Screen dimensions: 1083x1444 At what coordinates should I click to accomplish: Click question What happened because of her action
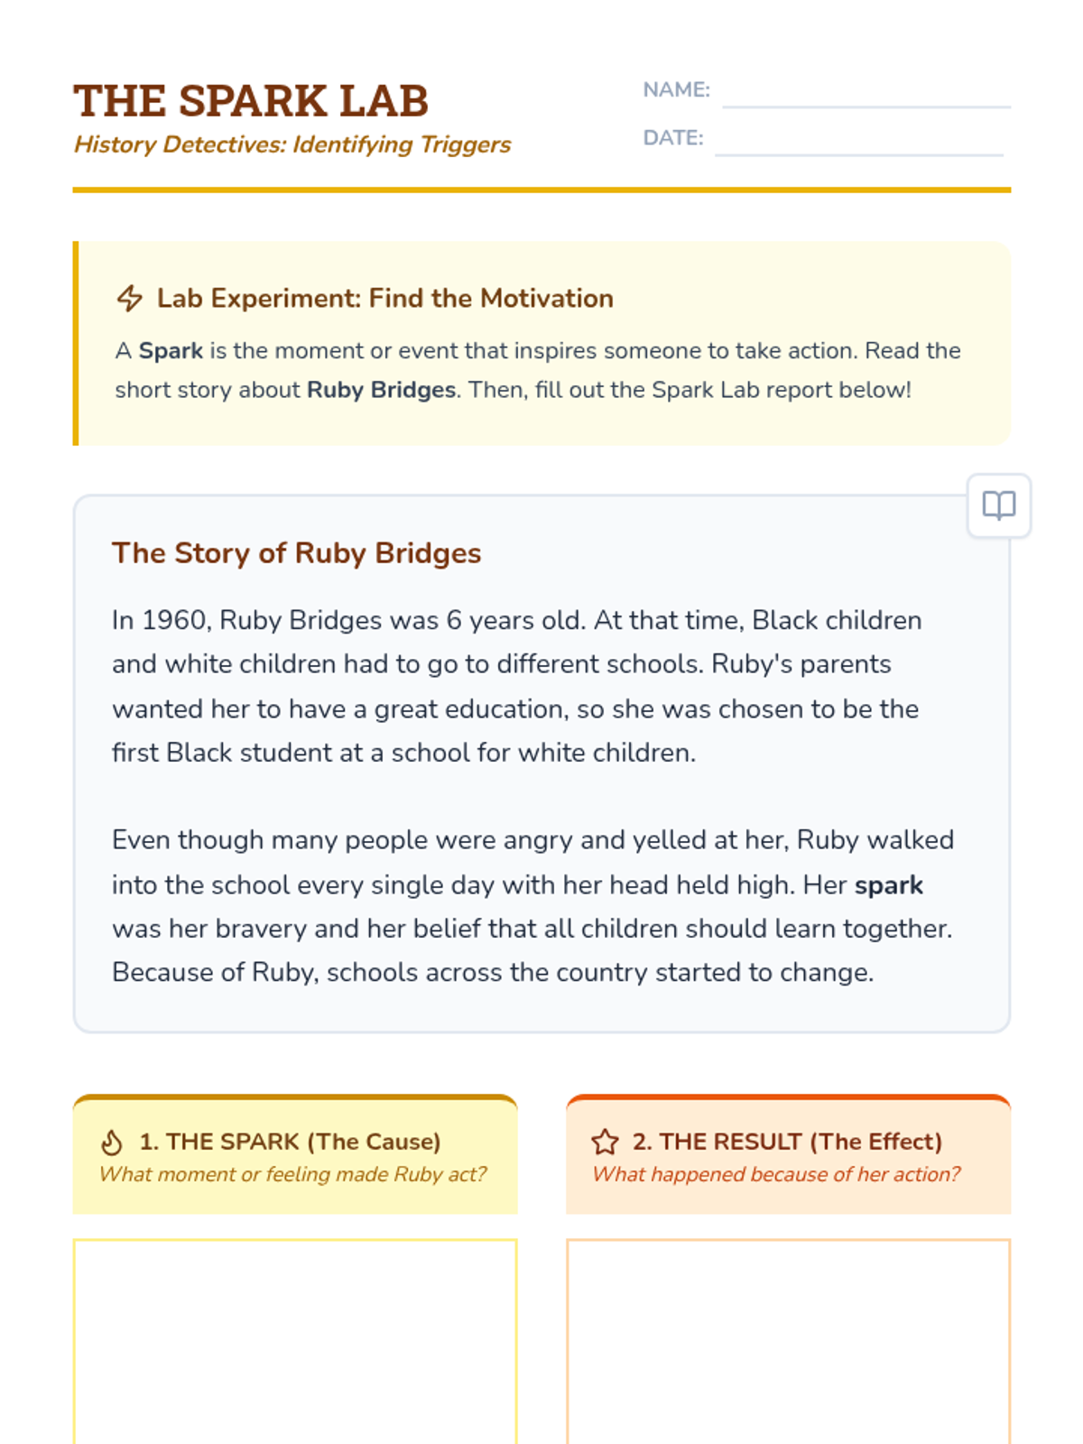point(776,1174)
